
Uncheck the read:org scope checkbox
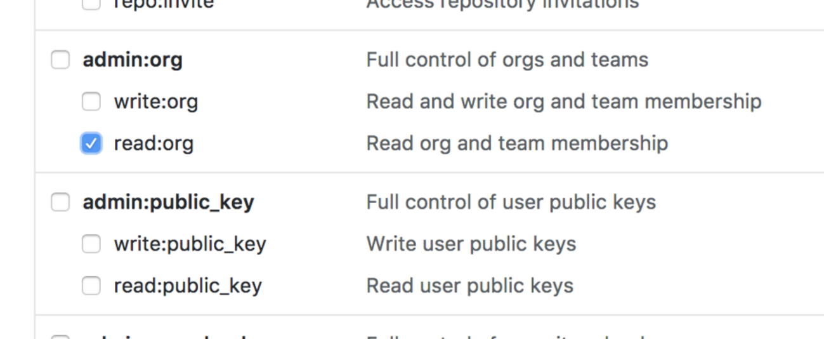(x=91, y=143)
